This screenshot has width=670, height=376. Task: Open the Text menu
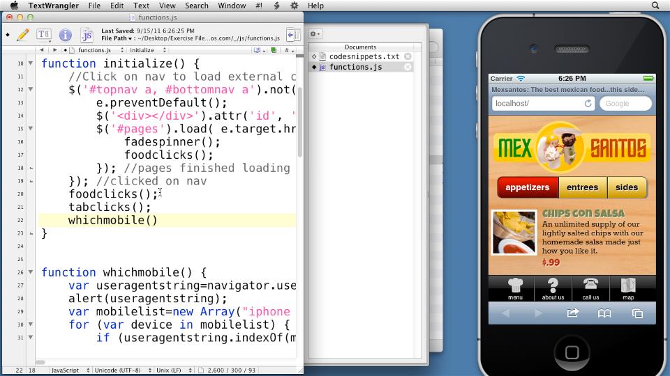[x=141, y=6]
